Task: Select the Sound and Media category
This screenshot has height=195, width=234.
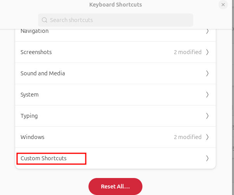Action: 43,73
